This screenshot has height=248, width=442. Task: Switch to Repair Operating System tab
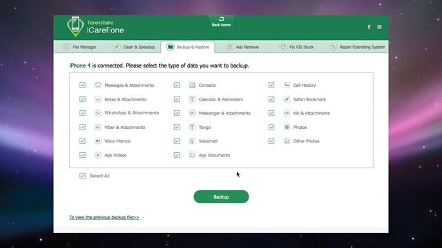(358, 47)
